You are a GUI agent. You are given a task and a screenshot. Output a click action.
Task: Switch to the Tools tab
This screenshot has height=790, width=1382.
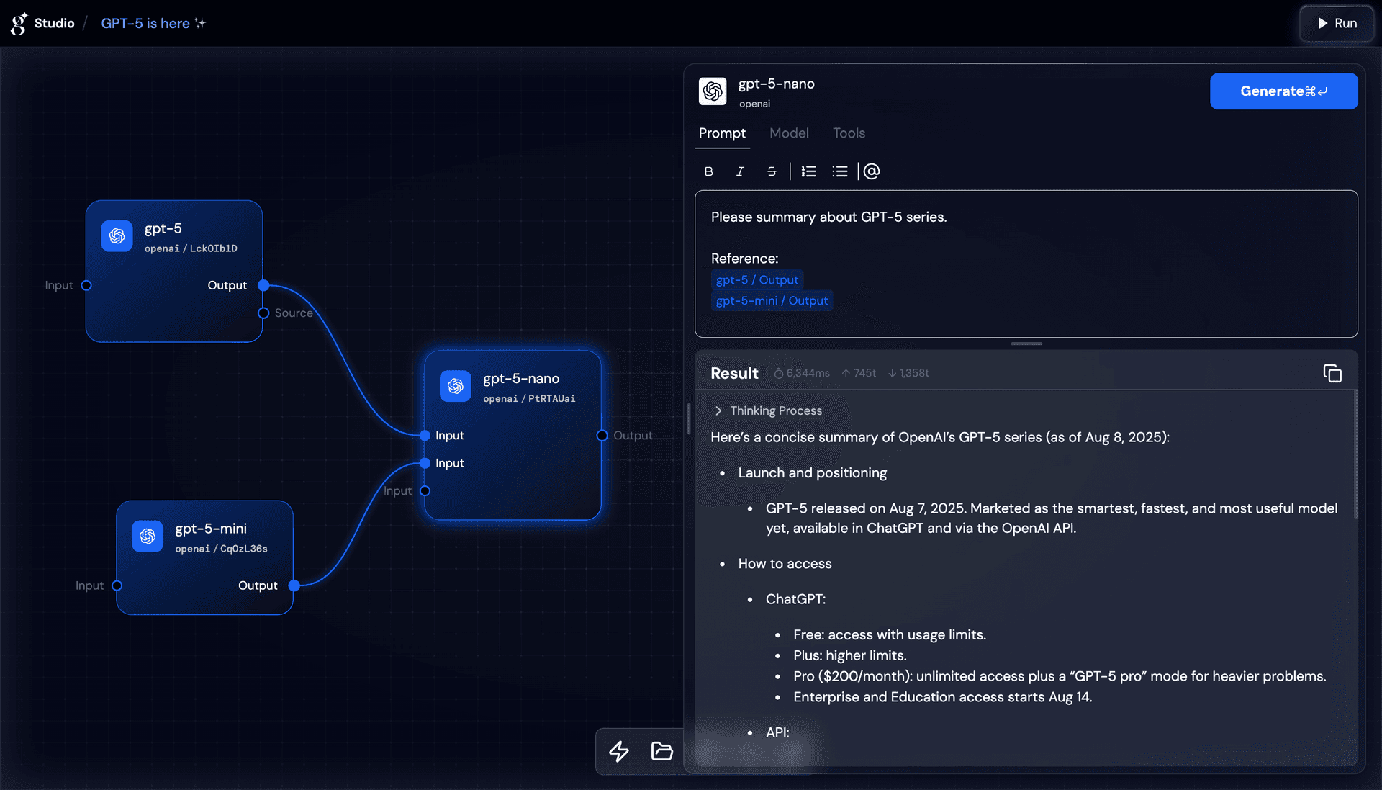[x=849, y=133]
